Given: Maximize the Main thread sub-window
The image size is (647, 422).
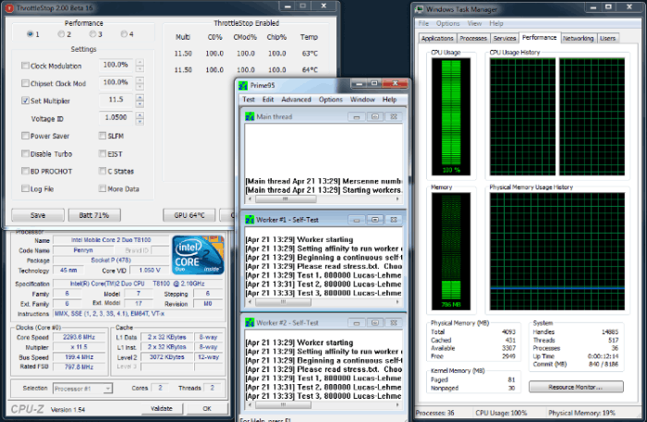Looking at the screenshot, I should tap(374, 116).
